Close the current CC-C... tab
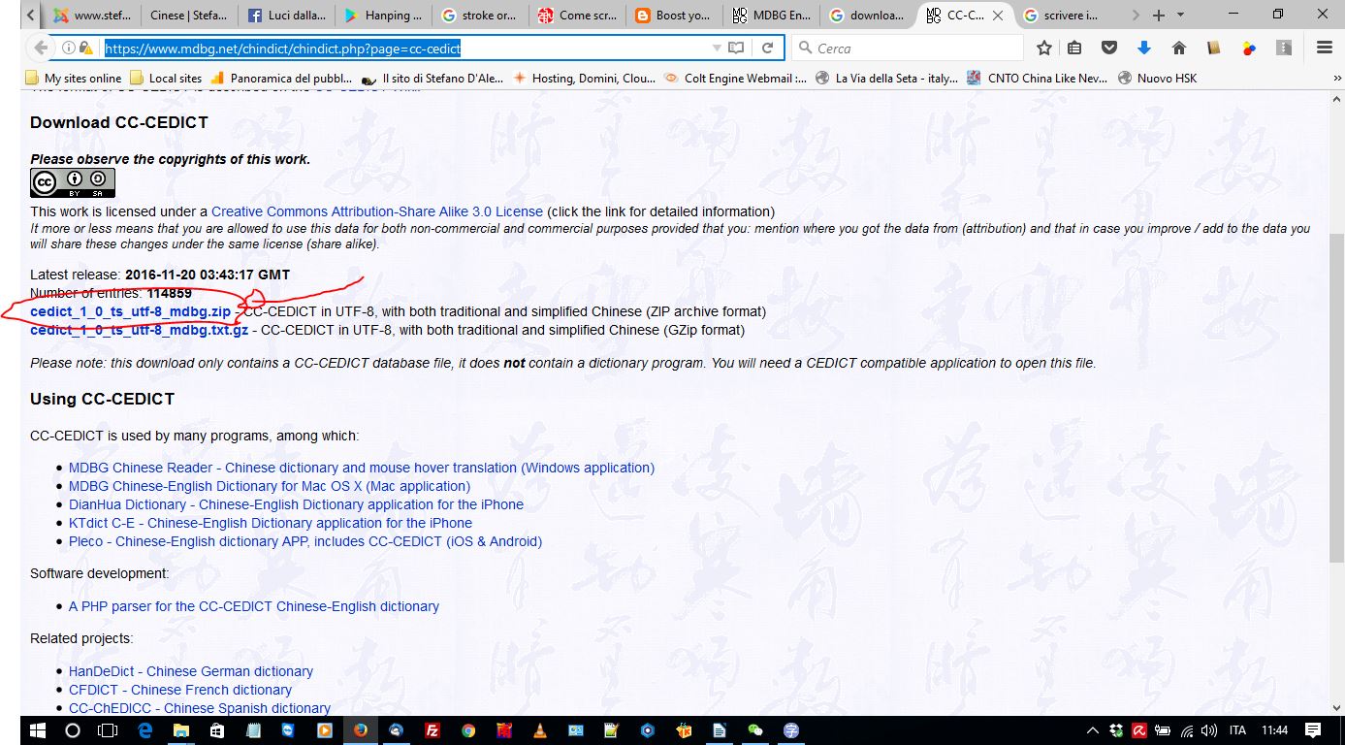Screen dimensions: 1345x745 [x=999, y=16]
